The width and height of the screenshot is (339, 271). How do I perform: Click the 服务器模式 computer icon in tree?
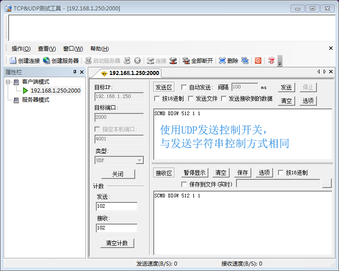click(x=16, y=100)
